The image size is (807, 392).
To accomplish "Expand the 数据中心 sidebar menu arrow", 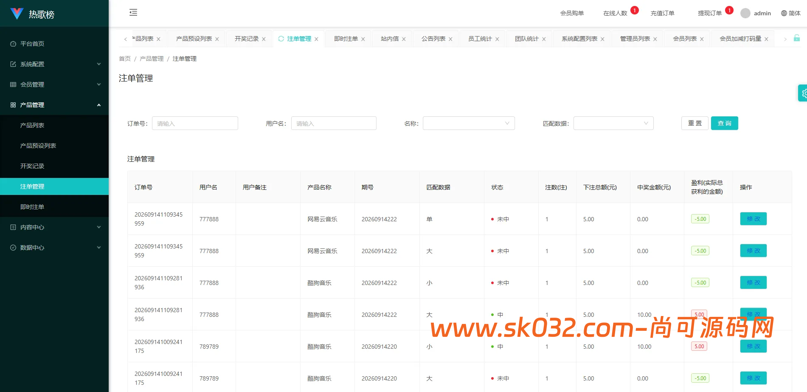I will point(99,248).
